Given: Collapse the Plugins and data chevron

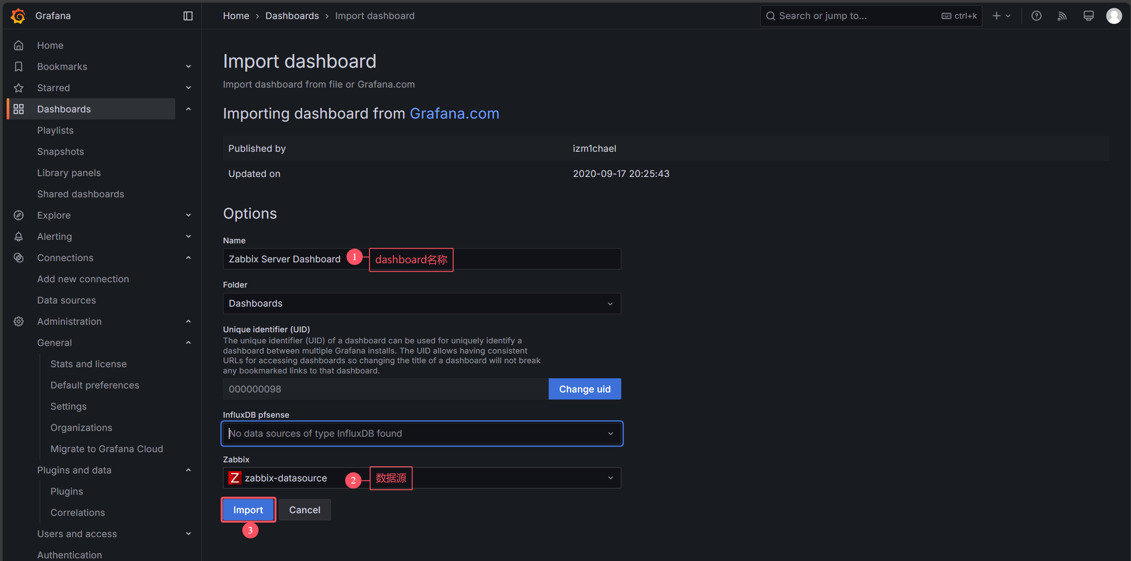Looking at the screenshot, I should 188,470.
